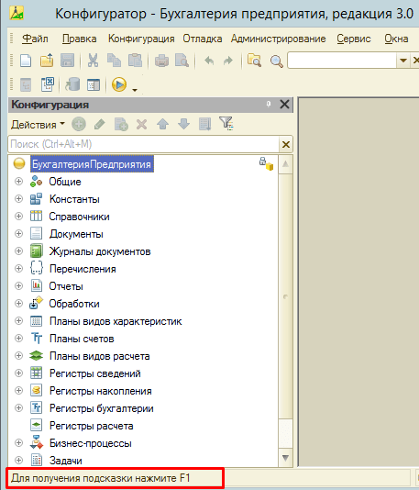
Task: Expand the Перечисления tree node
Action: click(18, 269)
